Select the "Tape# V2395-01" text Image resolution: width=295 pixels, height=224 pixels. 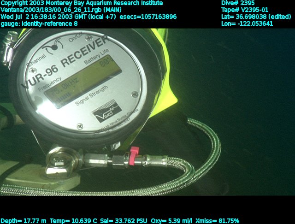pyautogui.click(x=245, y=10)
